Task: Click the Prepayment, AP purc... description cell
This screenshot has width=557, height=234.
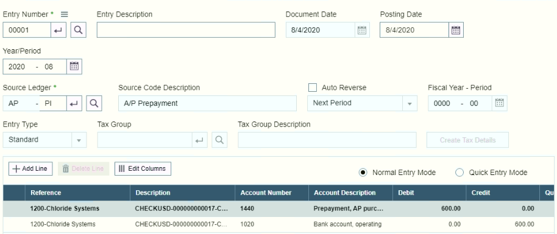Action: click(x=350, y=208)
